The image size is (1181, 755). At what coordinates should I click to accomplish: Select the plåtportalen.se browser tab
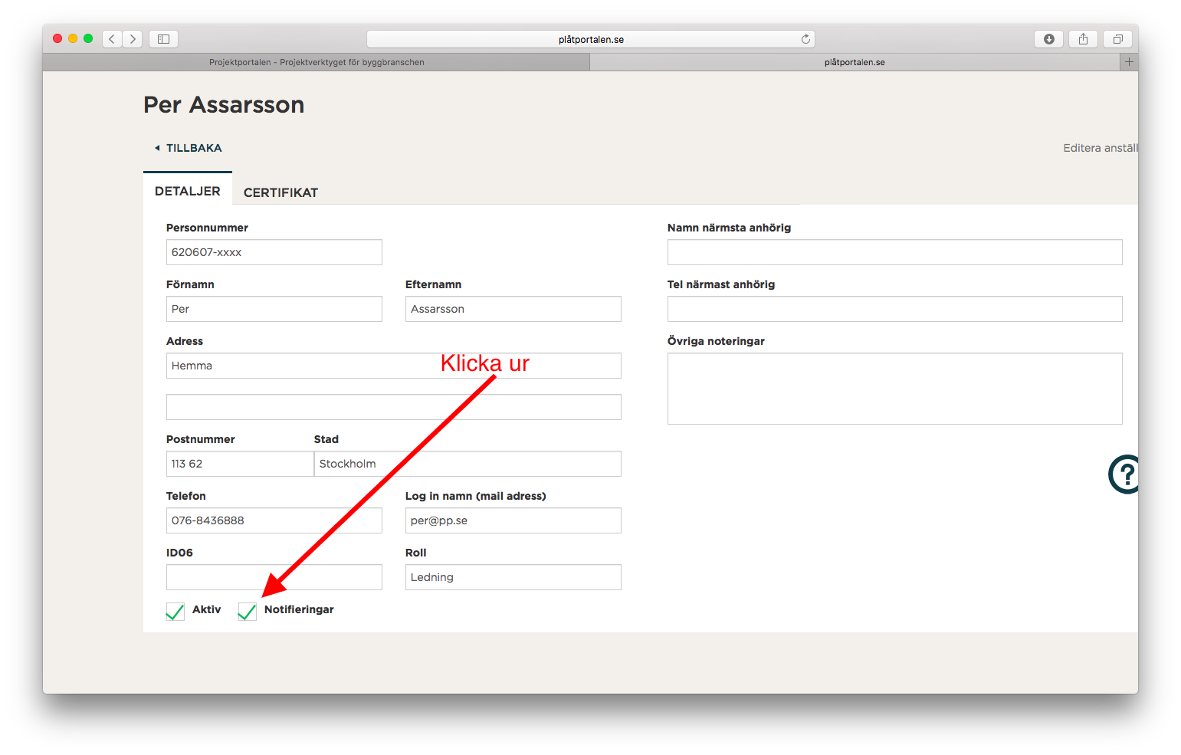pos(855,62)
